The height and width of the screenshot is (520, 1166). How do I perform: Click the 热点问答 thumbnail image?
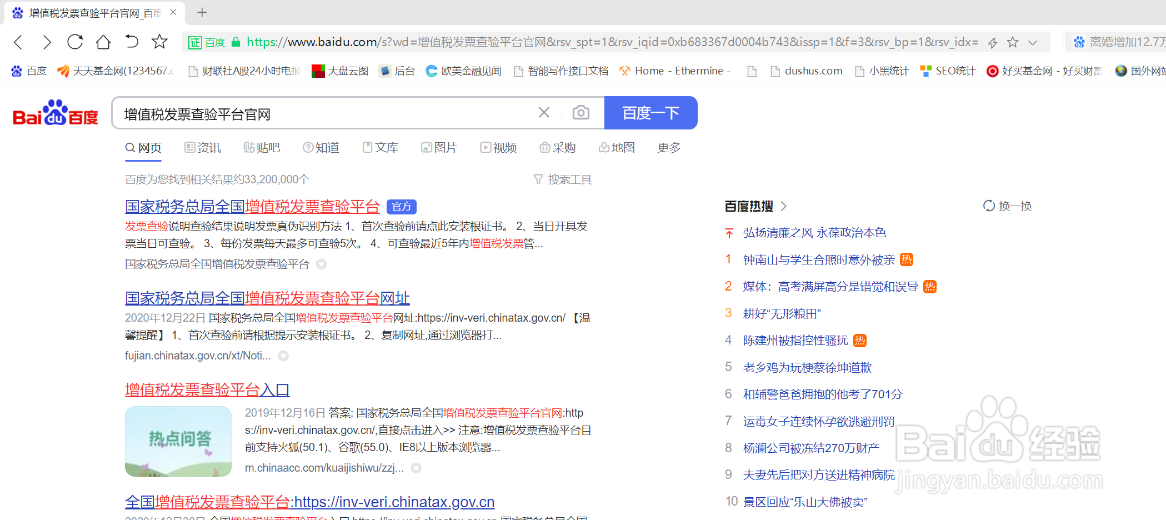(178, 441)
